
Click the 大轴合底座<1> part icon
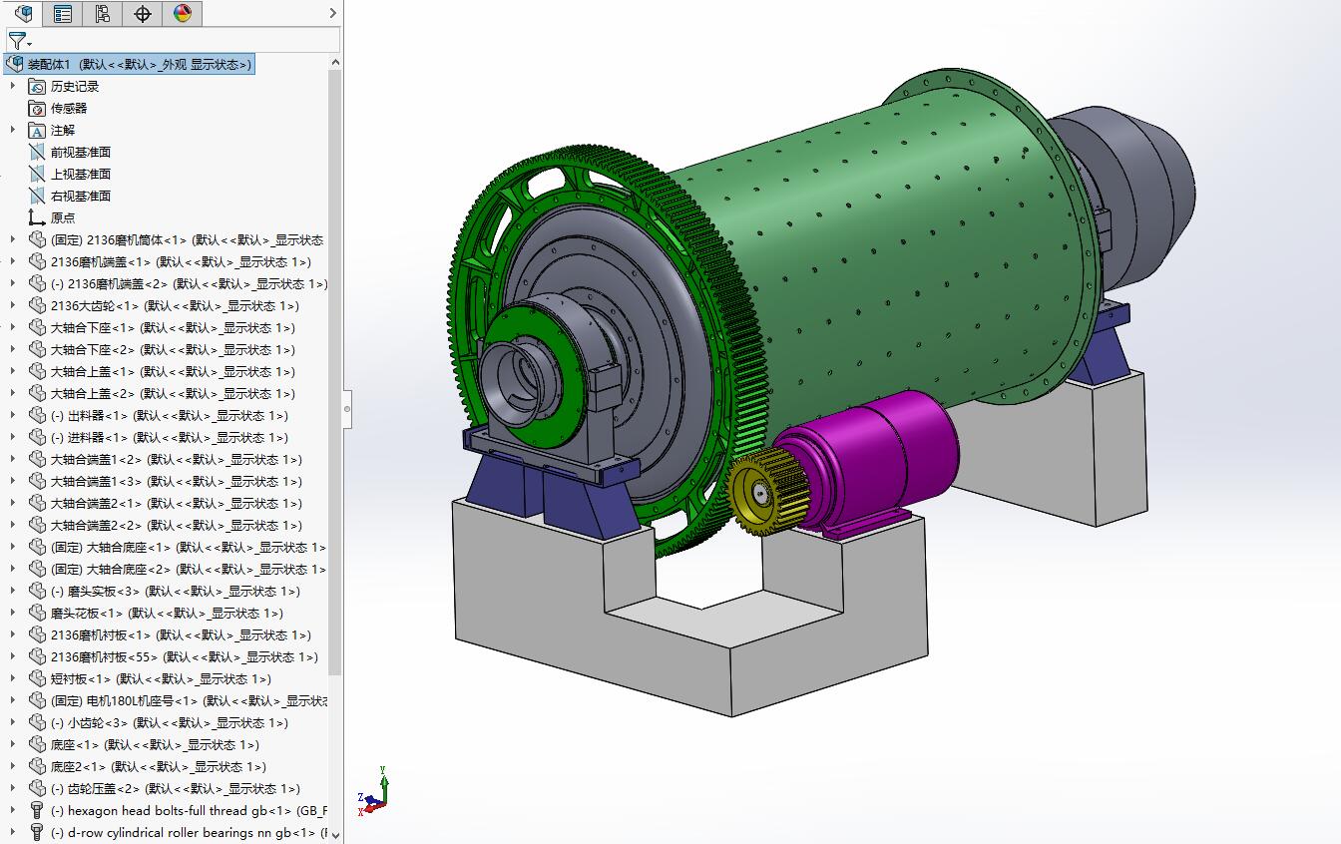(37, 547)
